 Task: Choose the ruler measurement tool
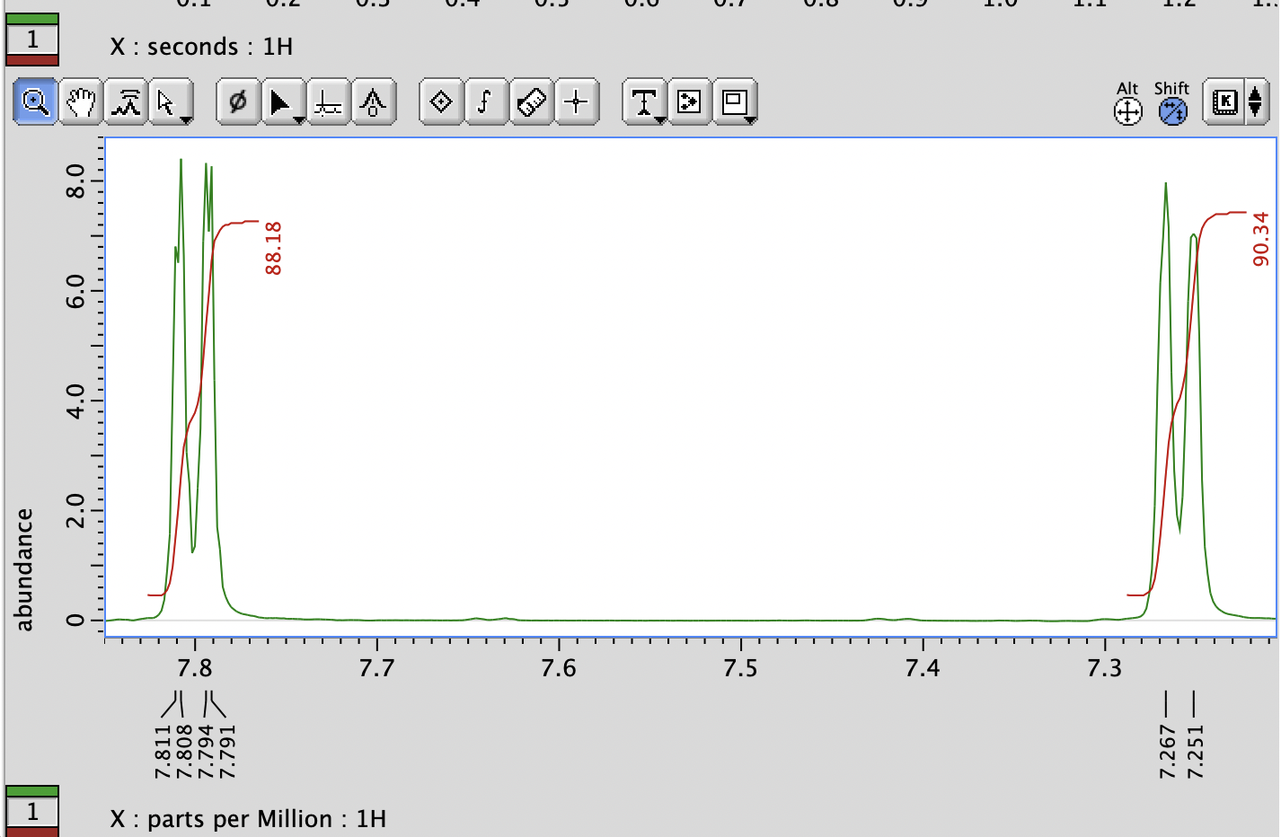click(x=530, y=101)
